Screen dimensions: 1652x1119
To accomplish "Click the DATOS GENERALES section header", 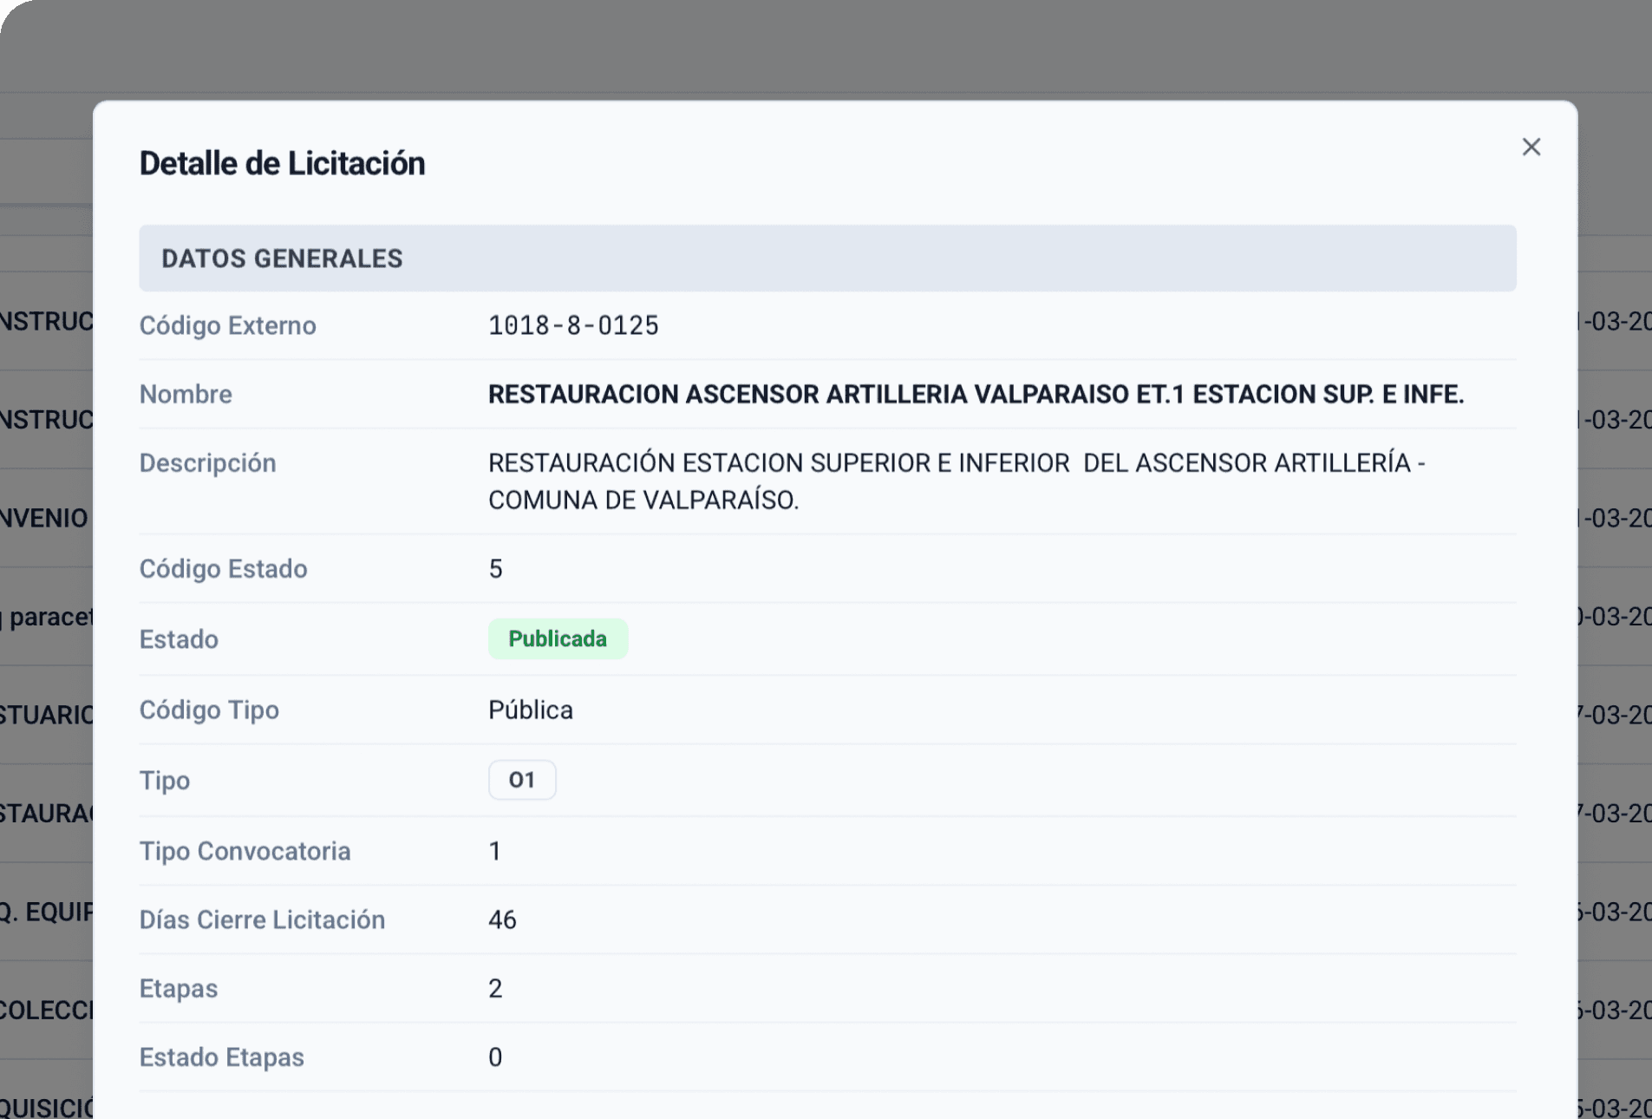I will click(827, 258).
